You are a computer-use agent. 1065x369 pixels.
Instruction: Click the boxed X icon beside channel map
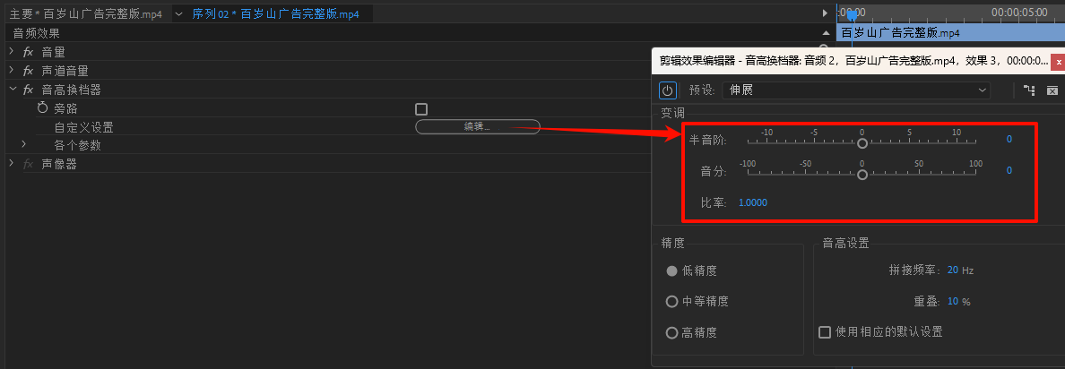1052,90
